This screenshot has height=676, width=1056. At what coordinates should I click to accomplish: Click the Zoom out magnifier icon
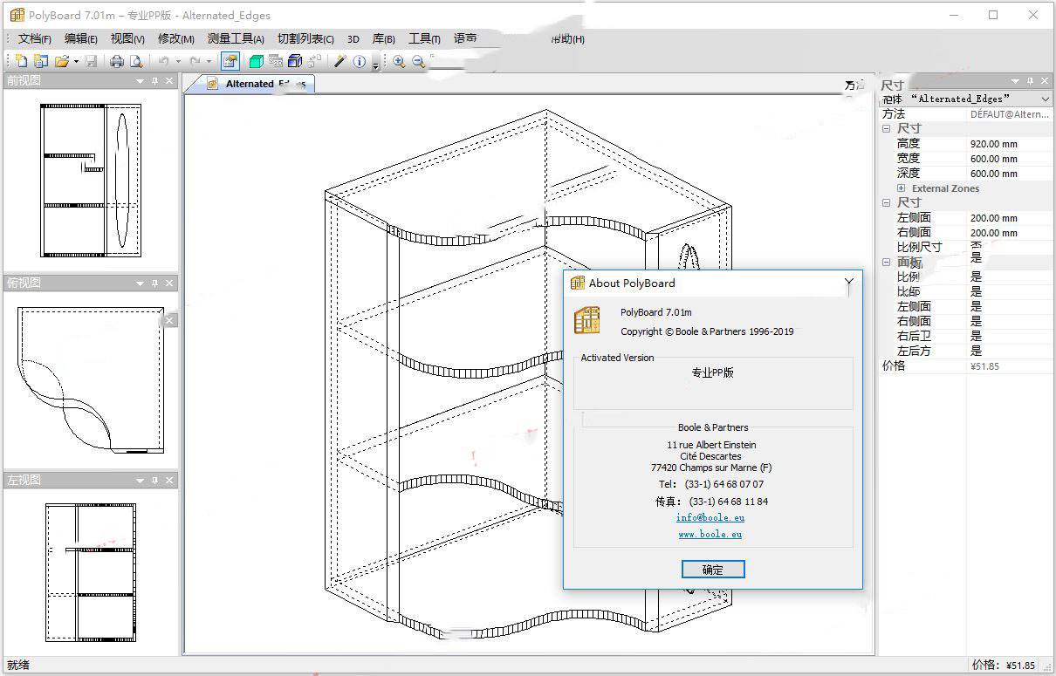[x=419, y=61]
